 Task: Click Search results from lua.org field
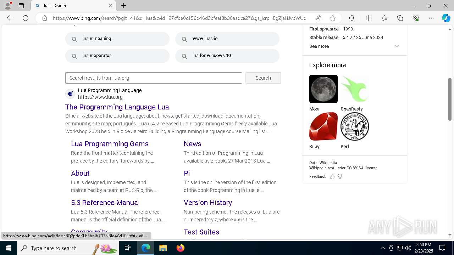point(154,78)
